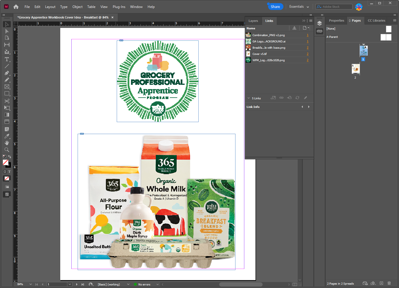The width and height of the screenshot is (399, 288).
Task: Click Edit Original pencil icon in Links panel
Action: click(x=305, y=98)
